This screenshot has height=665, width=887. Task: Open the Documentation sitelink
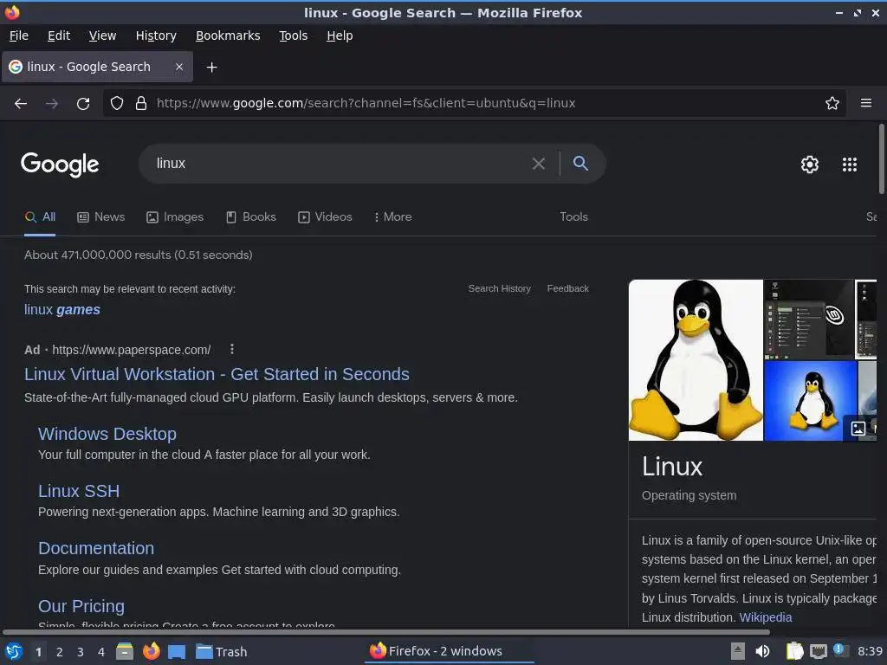96,548
